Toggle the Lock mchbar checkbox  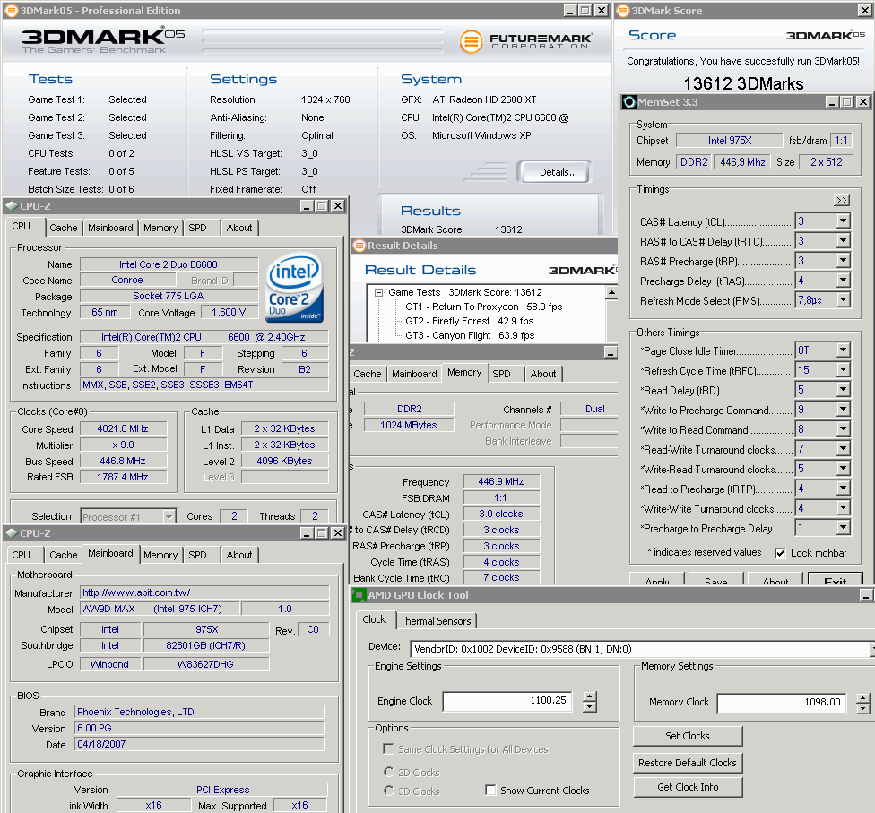click(x=780, y=553)
